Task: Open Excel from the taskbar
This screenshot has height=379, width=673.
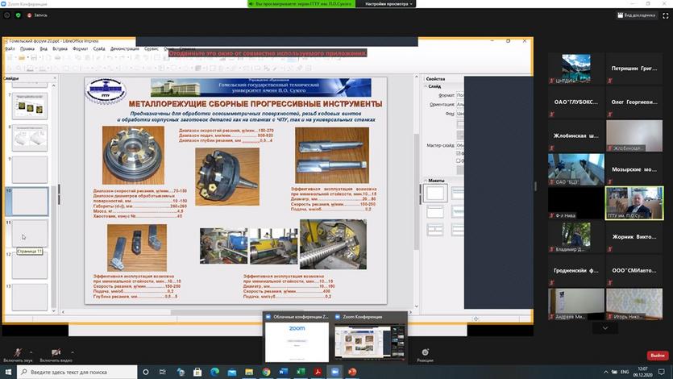Action: point(301,372)
